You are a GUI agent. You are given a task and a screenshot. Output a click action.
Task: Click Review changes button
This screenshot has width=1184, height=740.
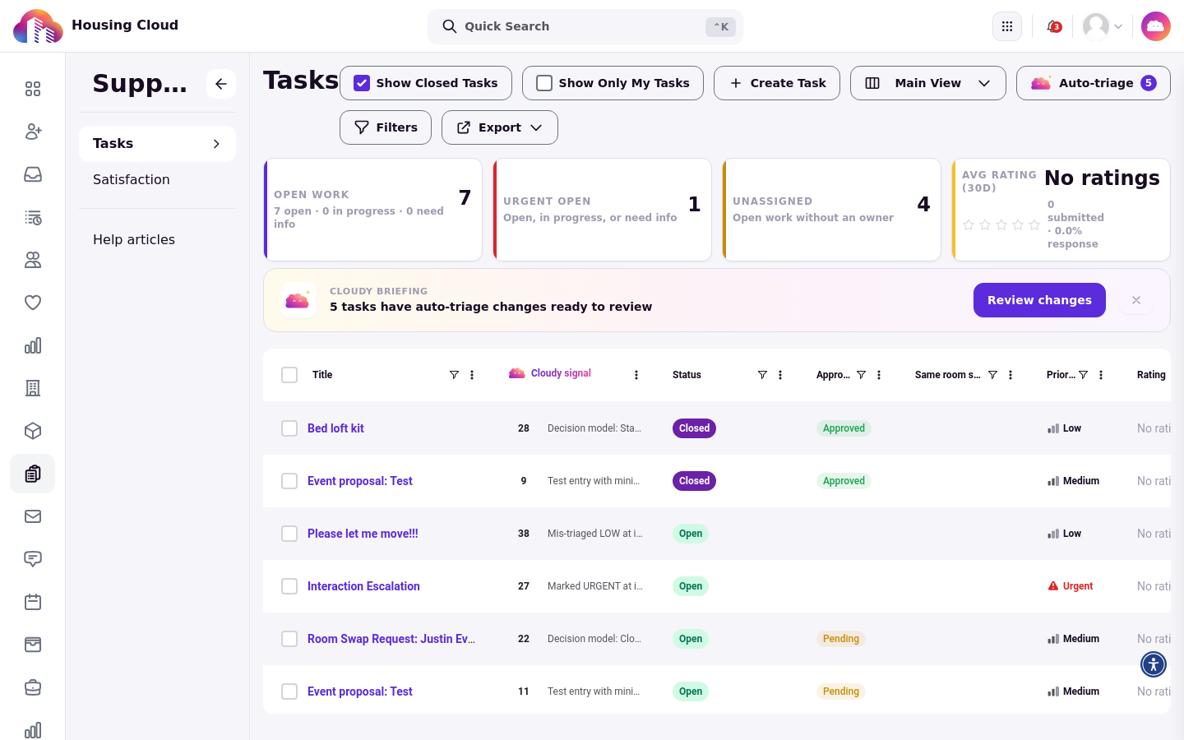[x=1039, y=300]
